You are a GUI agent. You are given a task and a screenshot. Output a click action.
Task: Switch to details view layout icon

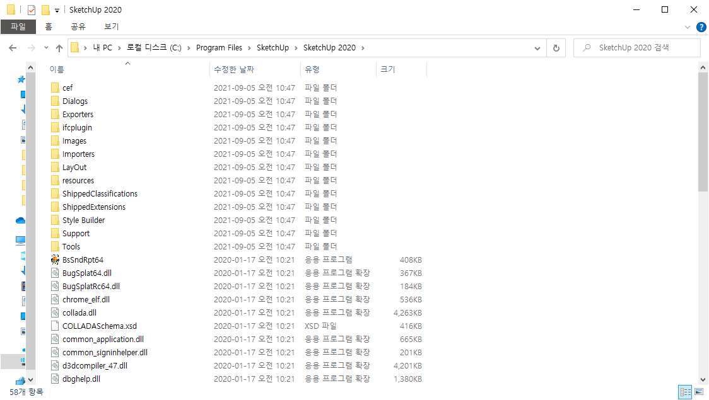point(686,392)
